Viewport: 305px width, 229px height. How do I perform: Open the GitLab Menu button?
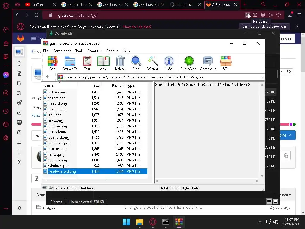click(x=38, y=38)
